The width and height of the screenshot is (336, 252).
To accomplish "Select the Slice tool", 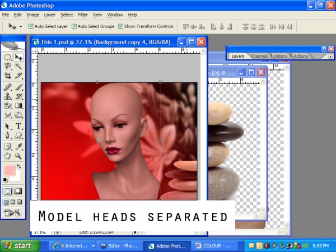I will click(18, 75).
